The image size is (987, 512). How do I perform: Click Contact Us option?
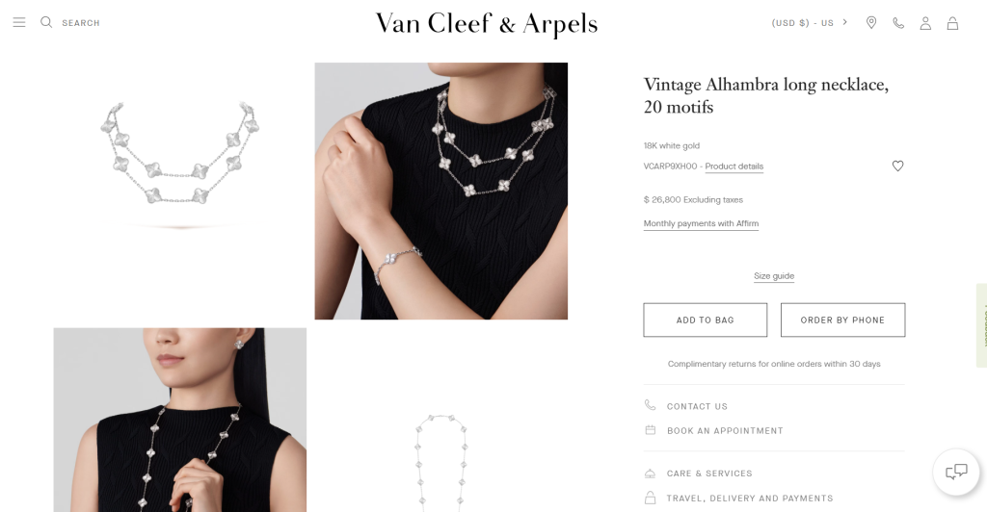click(x=697, y=406)
